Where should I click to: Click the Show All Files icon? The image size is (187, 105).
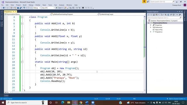tap(174, 15)
